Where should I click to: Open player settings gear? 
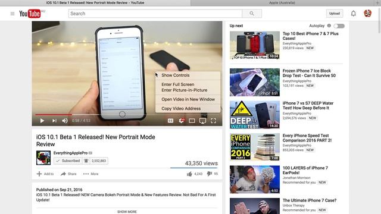[x=181, y=121]
